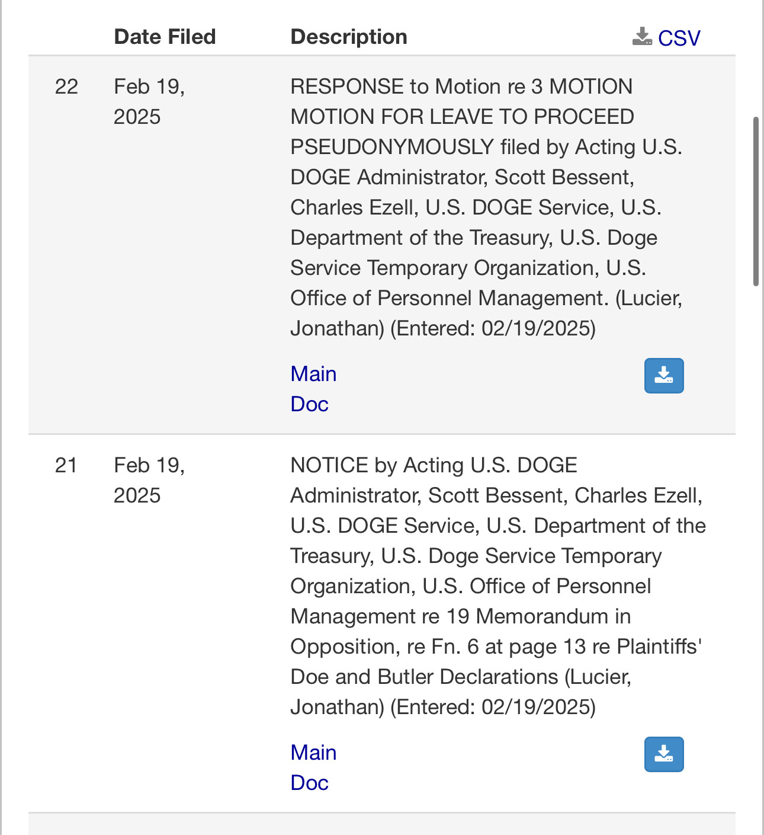The height and width of the screenshot is (835, 764).
Task: Click the Feb 19, 2025 date of entry 21
Action: pos(149,480)
